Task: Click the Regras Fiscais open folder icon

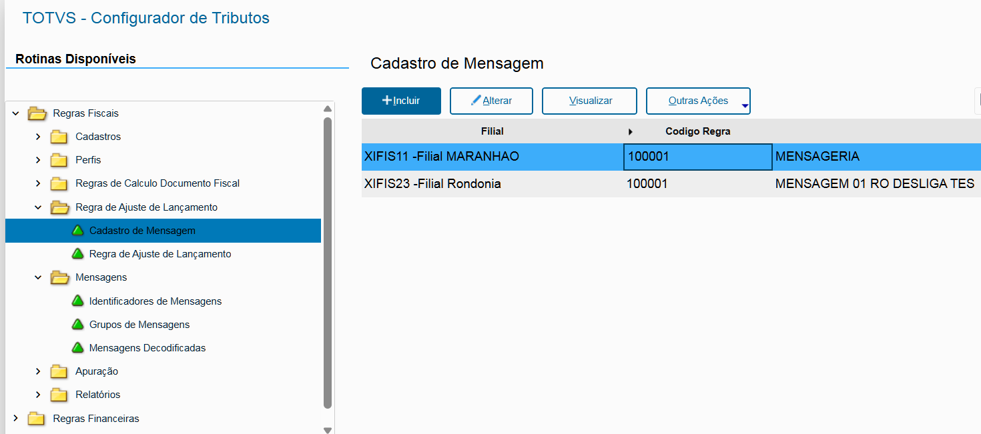Action: [x=37, y=113]
